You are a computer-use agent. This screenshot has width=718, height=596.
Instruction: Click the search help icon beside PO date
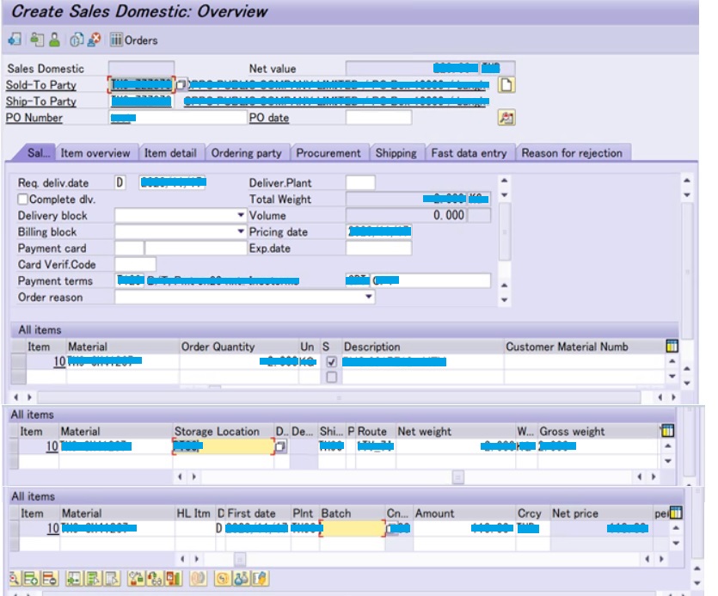click(506, 118)
